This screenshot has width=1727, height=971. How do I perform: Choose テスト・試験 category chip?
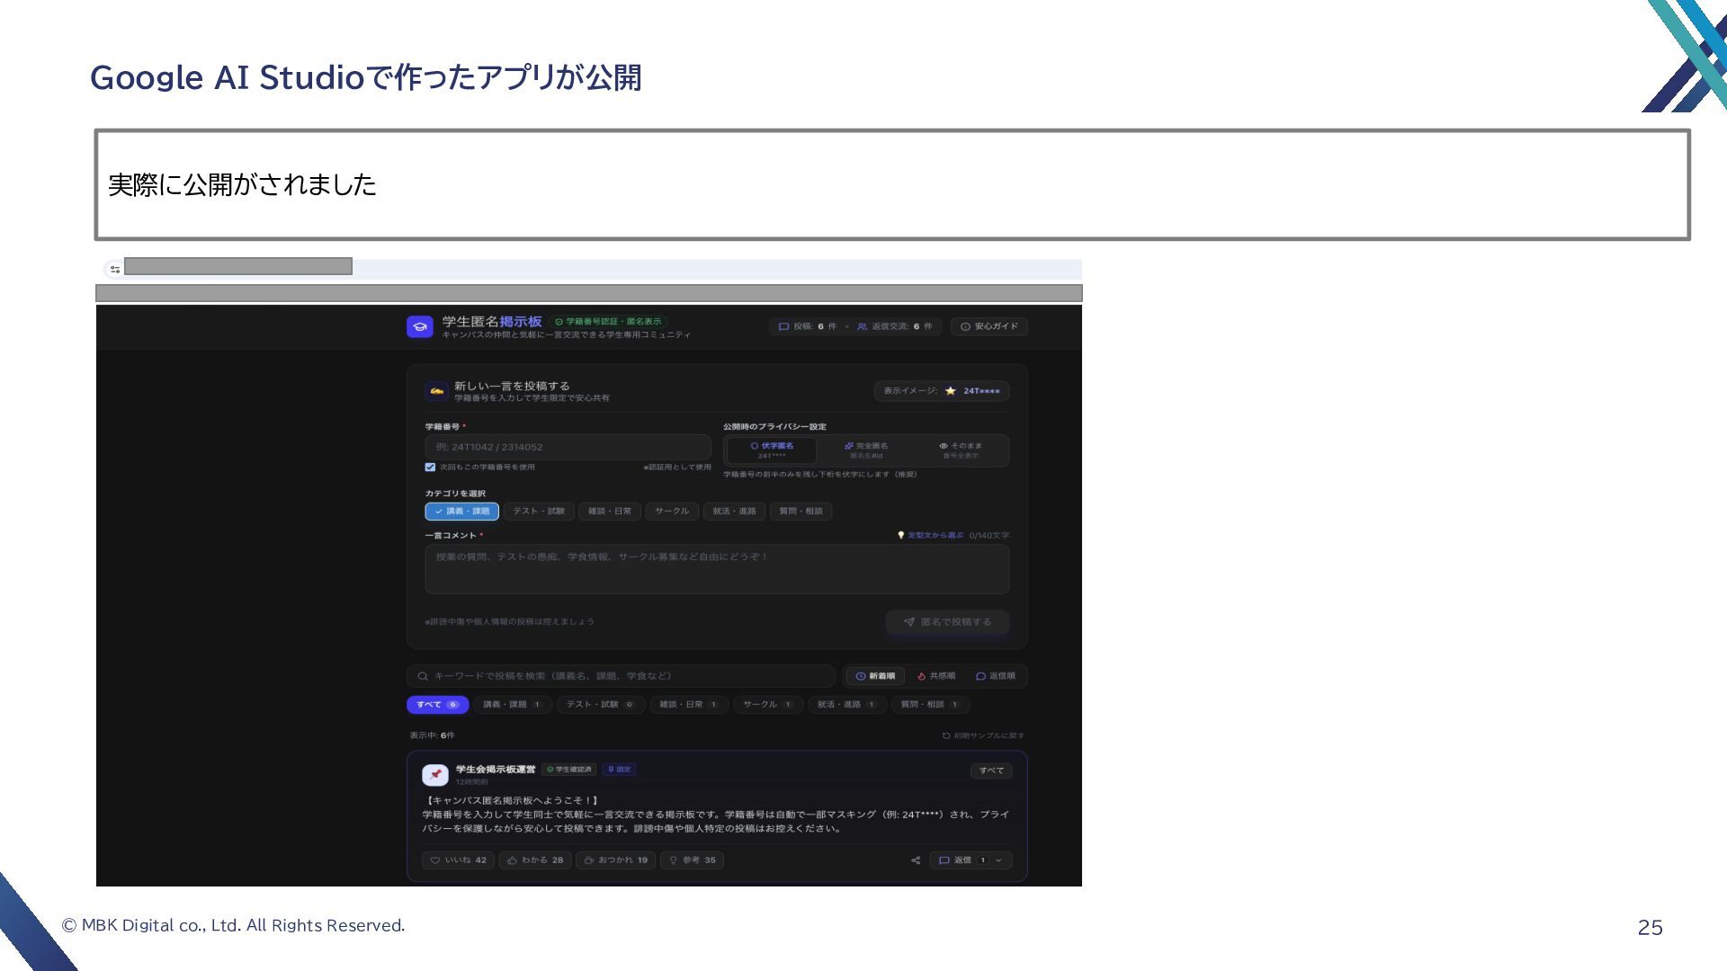click(x=539, y=512)
